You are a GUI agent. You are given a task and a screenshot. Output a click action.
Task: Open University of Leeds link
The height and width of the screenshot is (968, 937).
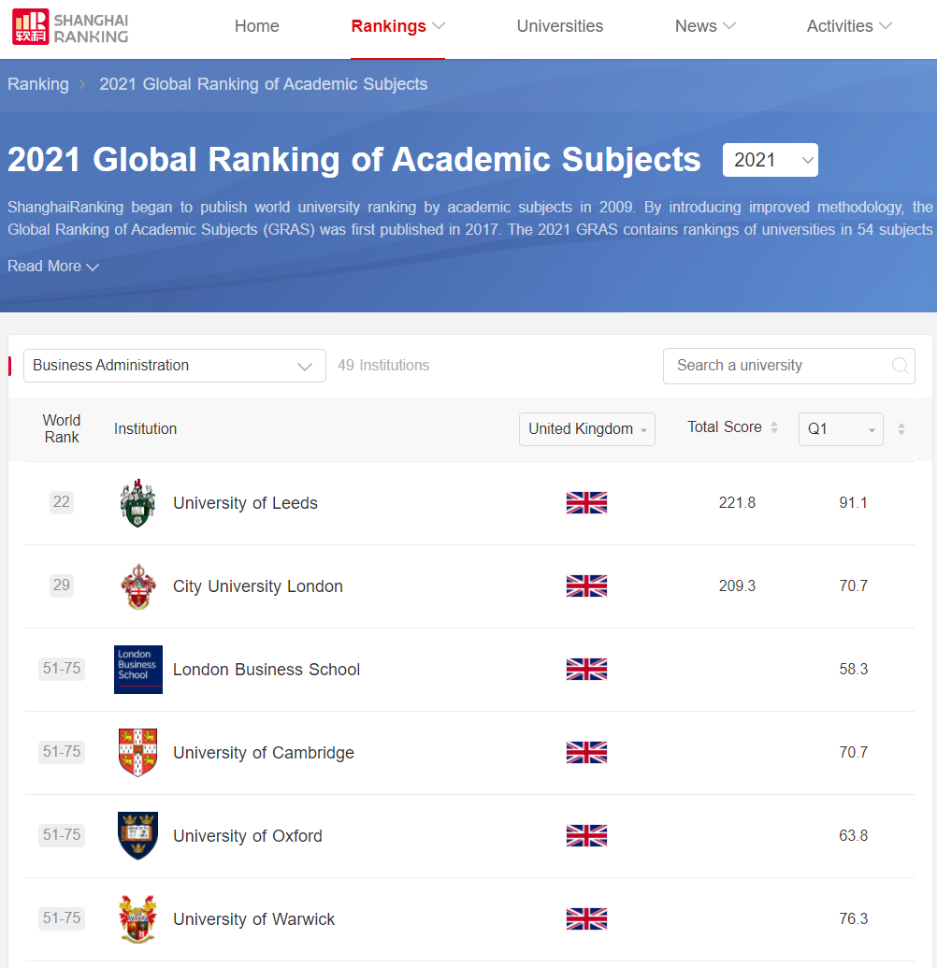[x=245, y=503]
